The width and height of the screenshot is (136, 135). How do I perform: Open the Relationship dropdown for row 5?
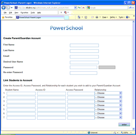click(108, 109)
